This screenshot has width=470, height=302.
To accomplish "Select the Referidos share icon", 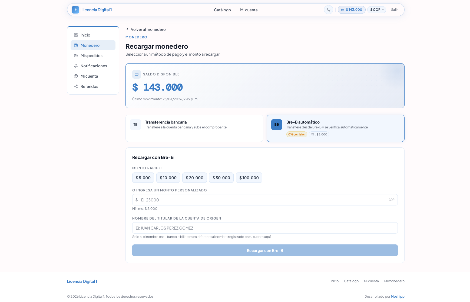I will [76, 86].
